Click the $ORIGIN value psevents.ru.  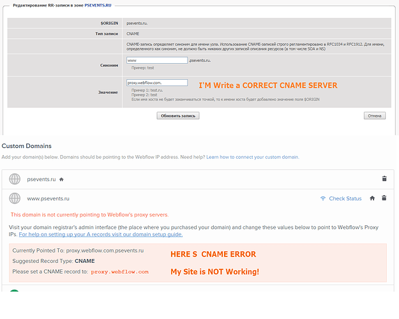137,23
